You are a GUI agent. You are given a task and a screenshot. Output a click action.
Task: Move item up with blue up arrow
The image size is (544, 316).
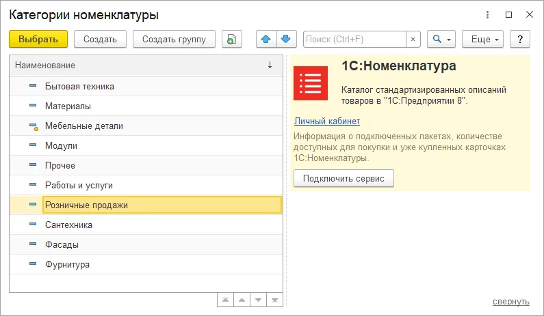[x=266, y=39]
